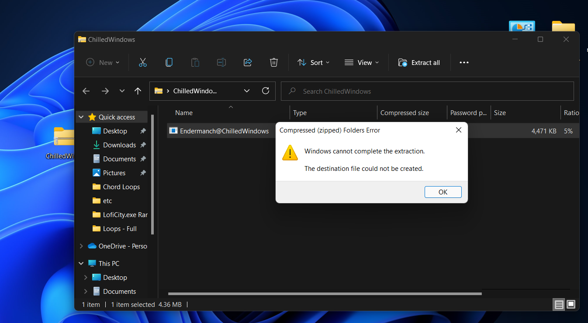Open LofiCity.exe Rar folder in sidebar
The width and height of the screenshot is (588, 323).
coord(125,215)
